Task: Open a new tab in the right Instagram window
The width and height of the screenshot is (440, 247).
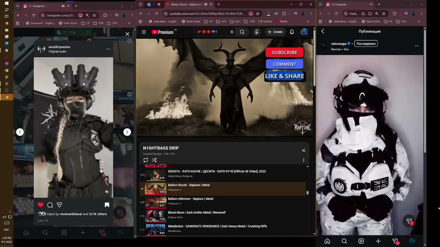Action: click(x=379, y=4)
